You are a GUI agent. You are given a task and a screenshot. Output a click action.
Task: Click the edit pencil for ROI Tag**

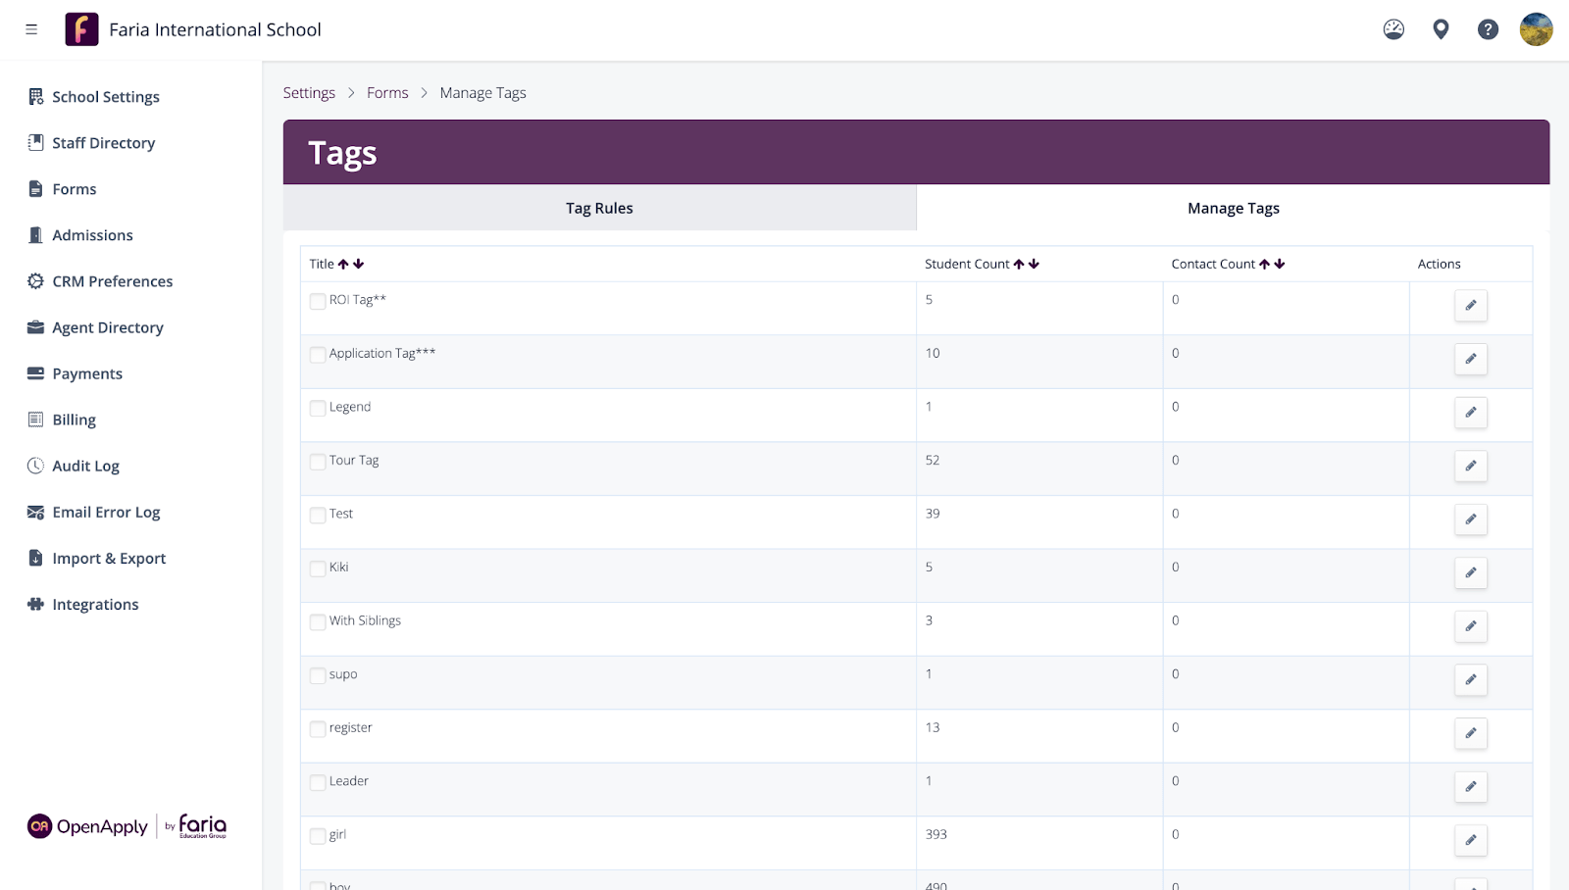coord(1470,306)
